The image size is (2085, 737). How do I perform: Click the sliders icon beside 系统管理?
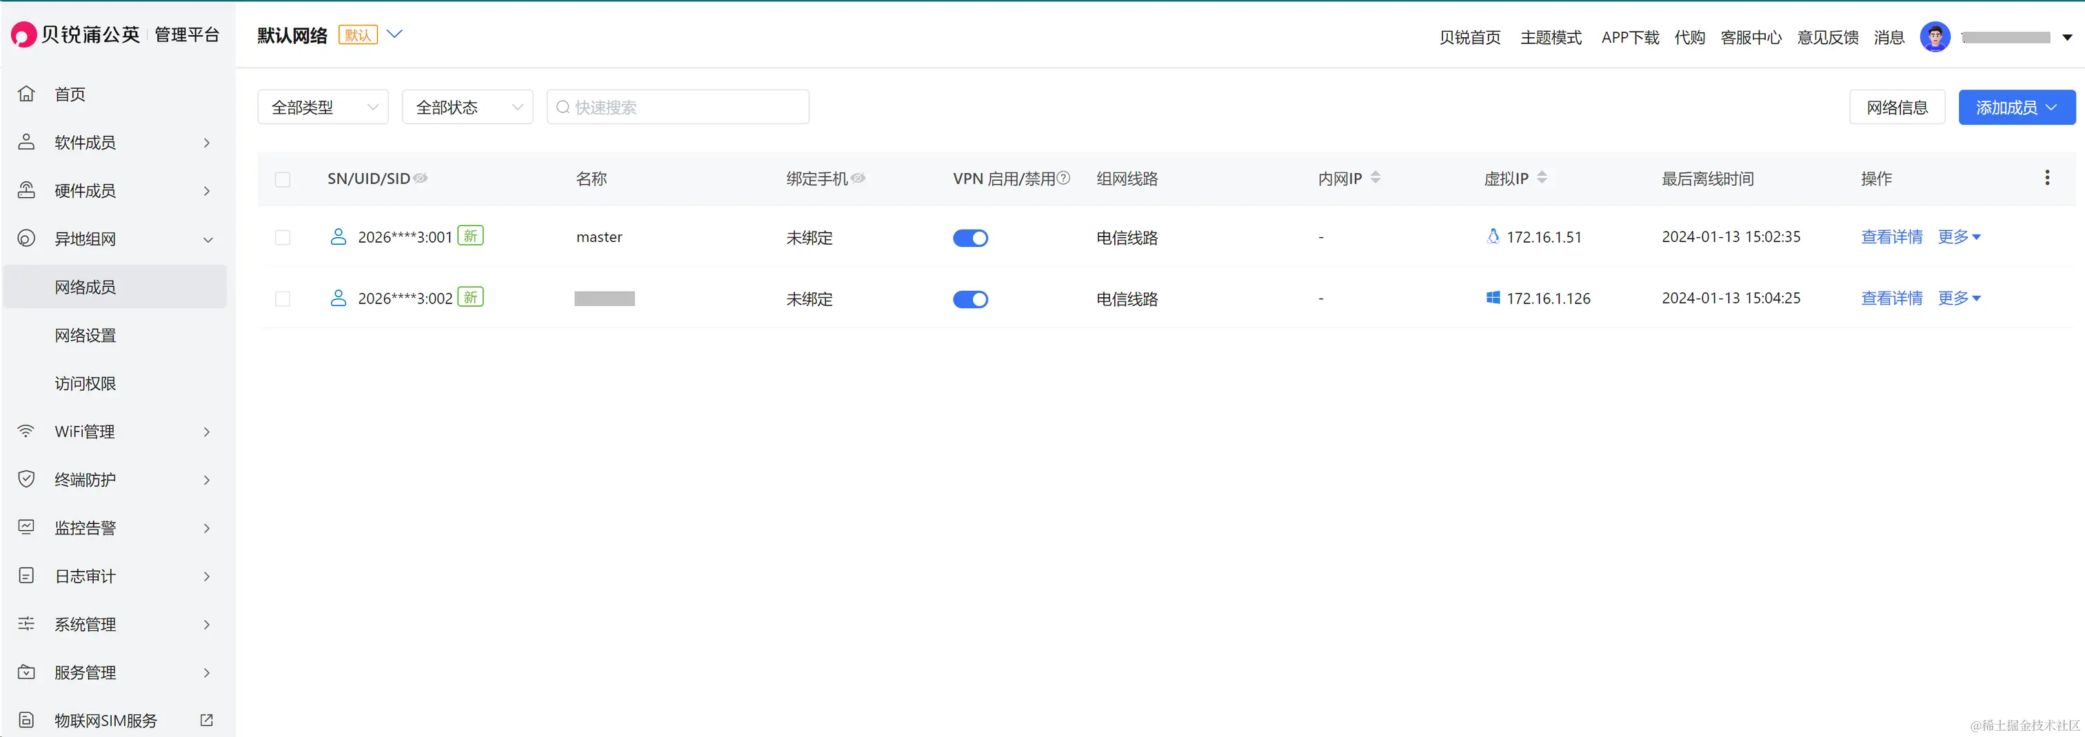(x=27, y=624)
